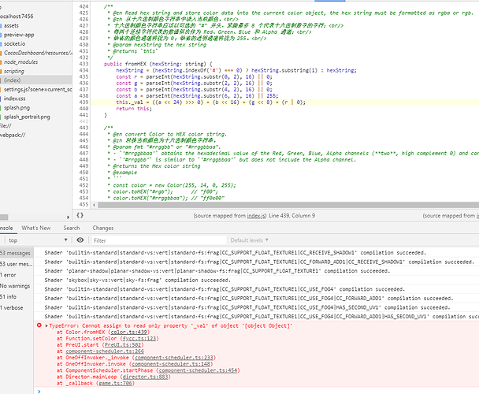The image size is (479, 394).
Task: Open the socket.io folder
Action: [14, 43]
